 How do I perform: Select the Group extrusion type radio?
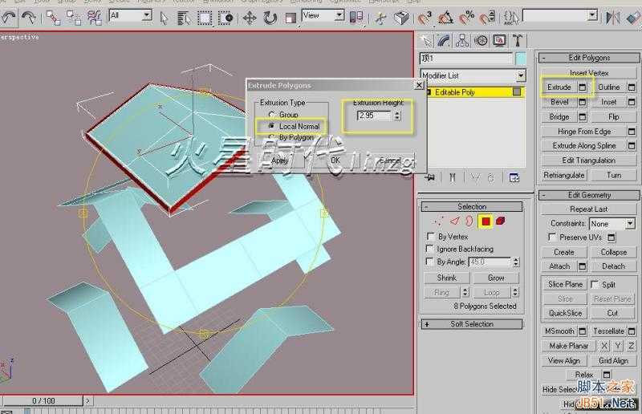click(x=271, y=115)
